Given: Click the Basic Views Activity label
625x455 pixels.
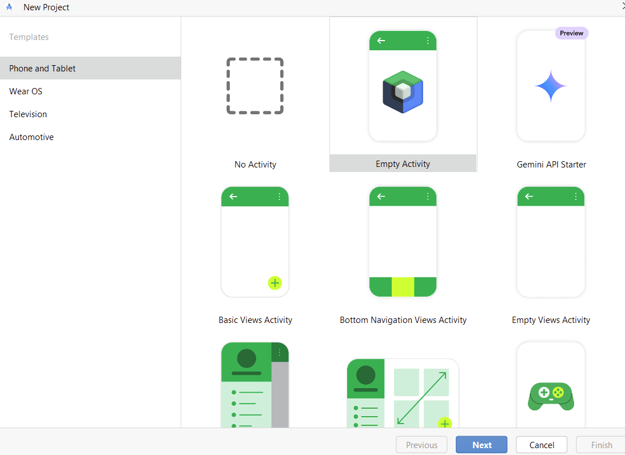Looking at the screenshot, I should 255,320.
